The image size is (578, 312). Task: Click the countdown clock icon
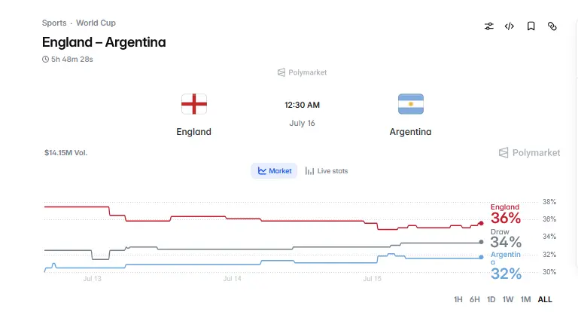pyautogui.click(x=45, y=59)
